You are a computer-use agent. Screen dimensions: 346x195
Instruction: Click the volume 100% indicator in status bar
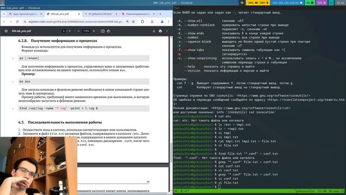pyautogui.click(x=253, y=3)
